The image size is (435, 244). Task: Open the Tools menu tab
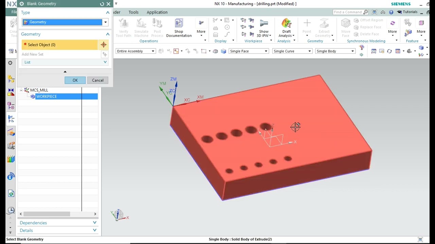point(134,12)
